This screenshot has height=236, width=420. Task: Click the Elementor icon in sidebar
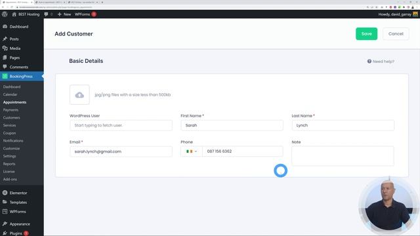click(5, 193)
